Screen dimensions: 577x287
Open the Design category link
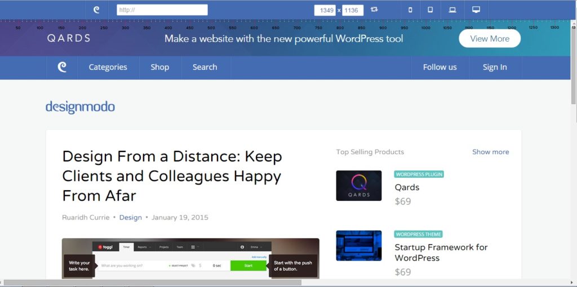pos(131,218)
